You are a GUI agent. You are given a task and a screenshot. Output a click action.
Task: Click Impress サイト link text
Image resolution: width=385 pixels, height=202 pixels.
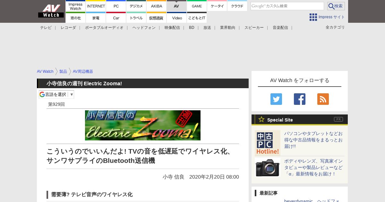pos(332,17)
